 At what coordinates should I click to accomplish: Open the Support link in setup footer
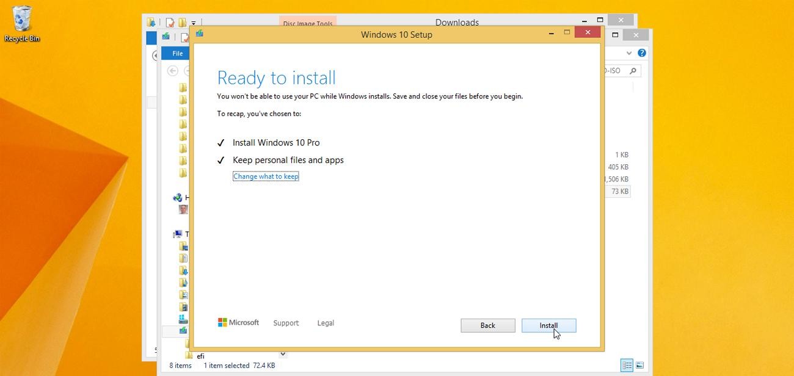coord(286,323)
